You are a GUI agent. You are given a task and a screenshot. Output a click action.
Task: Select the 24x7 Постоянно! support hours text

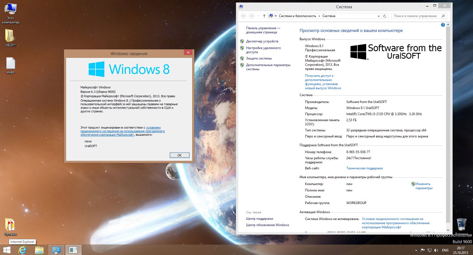[358, 158]
